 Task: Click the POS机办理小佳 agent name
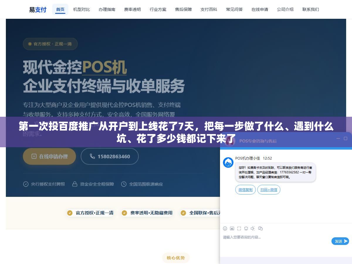pyautogui.click(x=248, y=158)
